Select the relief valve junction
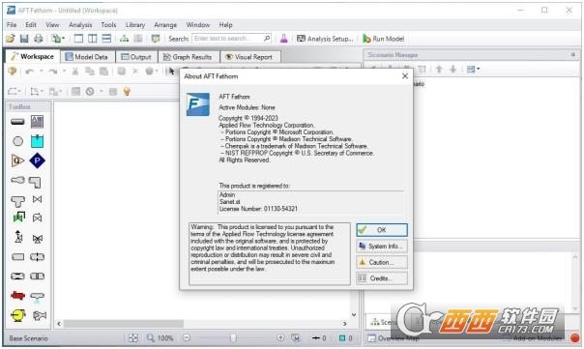 tap(18, 237)
